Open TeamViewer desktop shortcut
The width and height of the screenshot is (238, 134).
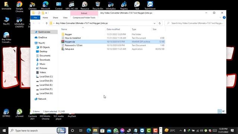click(x=150, y=6)
